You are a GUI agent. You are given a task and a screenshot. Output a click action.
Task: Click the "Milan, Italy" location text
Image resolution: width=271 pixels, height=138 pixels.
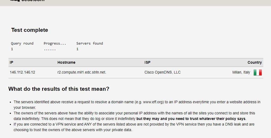tap(241, 72)
